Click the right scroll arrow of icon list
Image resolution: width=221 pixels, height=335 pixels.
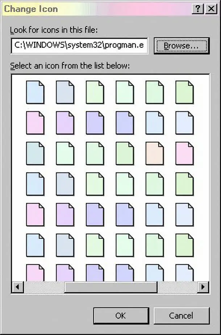[x=203, y=287]
